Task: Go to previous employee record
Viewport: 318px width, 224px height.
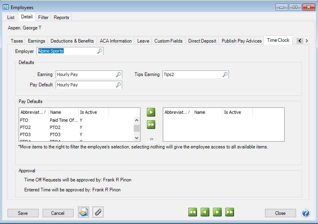Action: tap(205, 212)
